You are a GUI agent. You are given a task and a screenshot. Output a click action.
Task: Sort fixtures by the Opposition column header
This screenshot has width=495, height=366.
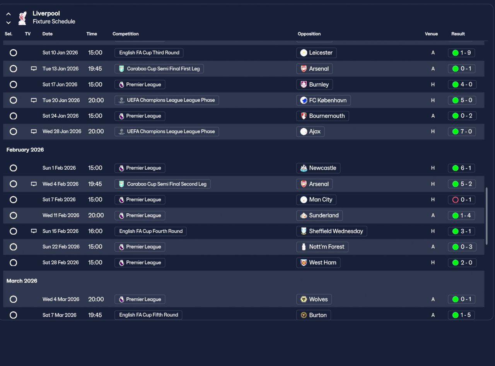(309, 34)
